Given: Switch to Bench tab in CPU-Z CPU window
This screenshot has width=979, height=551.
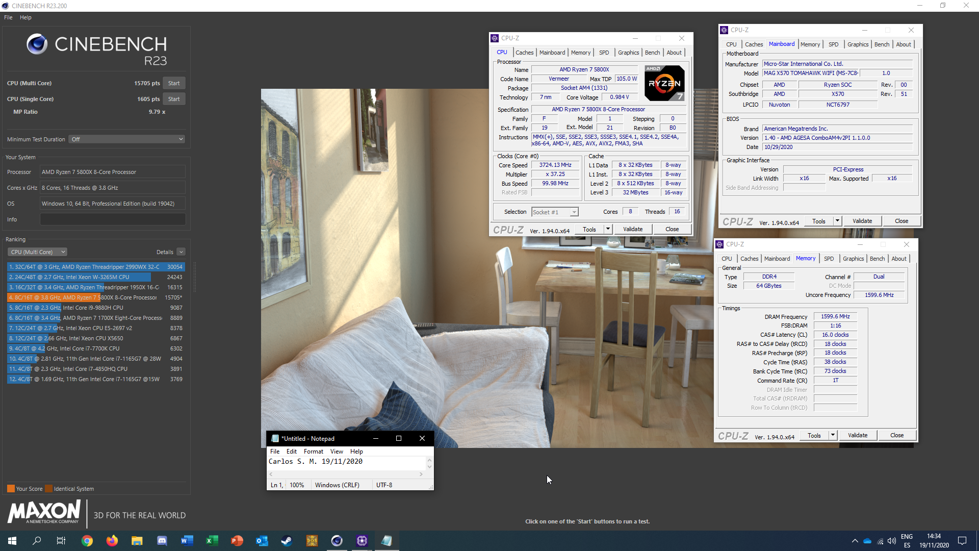Looking at the screenshot, I should click(652, 53).
